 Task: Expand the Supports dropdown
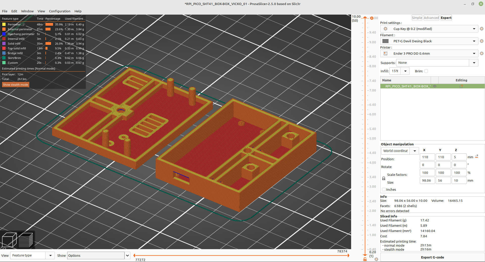click(x=474, y=63)
